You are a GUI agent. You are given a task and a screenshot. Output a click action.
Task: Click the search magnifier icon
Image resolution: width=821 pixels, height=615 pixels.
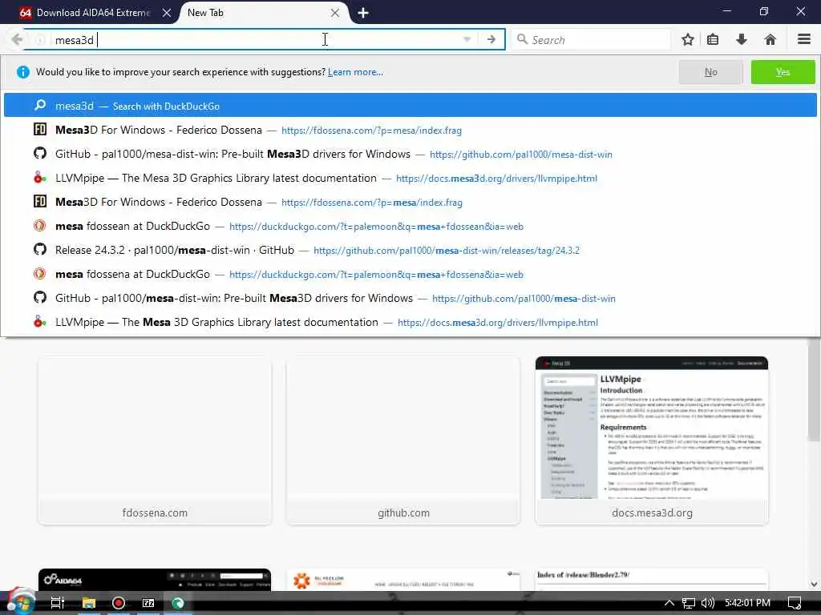tap(521, 39)
